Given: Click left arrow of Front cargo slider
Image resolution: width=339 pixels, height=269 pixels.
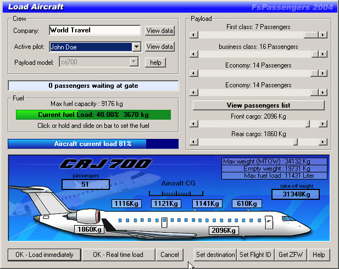Looking at the screenshot, I should (x=194, y=124).
